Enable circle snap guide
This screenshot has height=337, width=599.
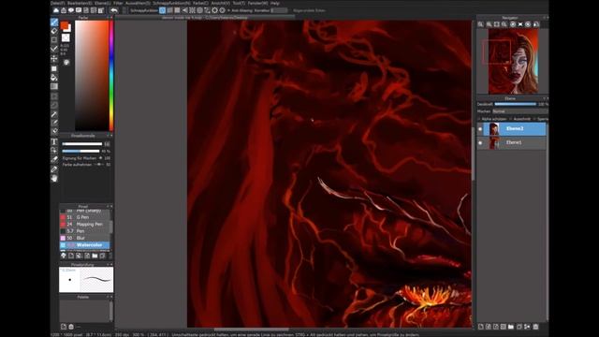click(x=199, y=10)
